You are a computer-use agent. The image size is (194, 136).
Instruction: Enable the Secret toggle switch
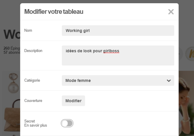tap(67, 123)
